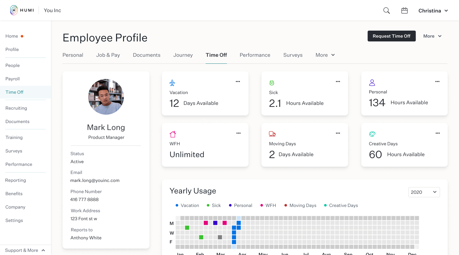The height and width of the screenshot is (255, 459).
Task: Click the Request Time Off button
Action: (391, 36)
